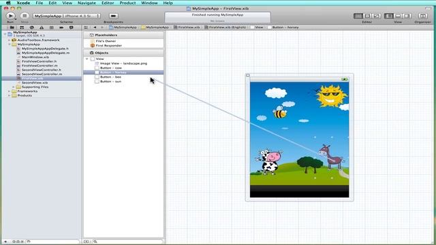The height and width of the screenshot is (245, 436).
Task: Toggle the Breakpoints button
Action: click(113, 16)
